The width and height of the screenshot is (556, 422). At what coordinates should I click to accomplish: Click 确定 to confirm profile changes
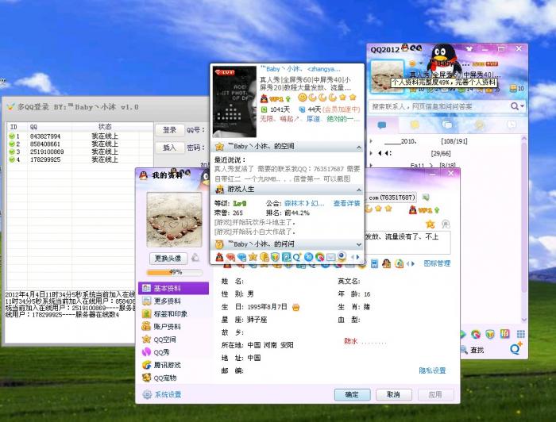(x=352, y=394)
